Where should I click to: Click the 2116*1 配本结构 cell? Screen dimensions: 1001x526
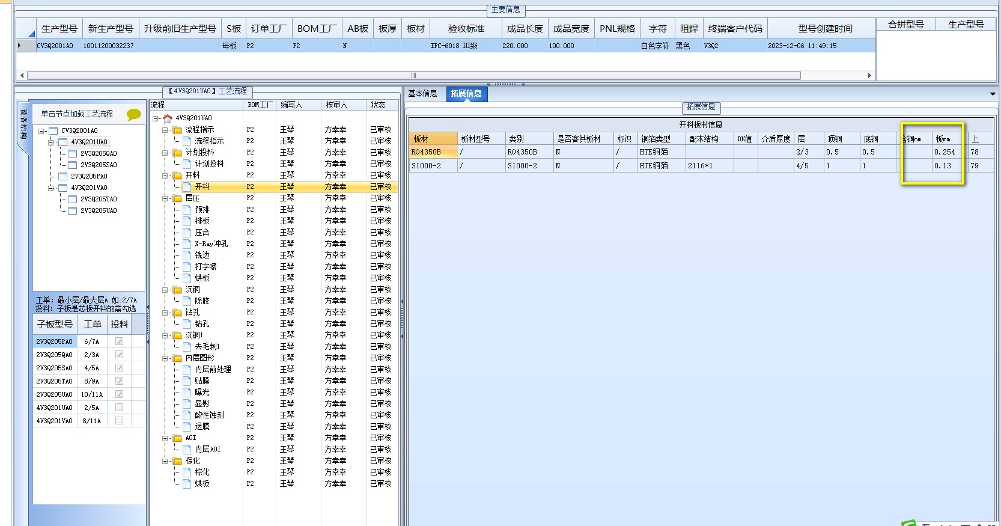(709, 165)
